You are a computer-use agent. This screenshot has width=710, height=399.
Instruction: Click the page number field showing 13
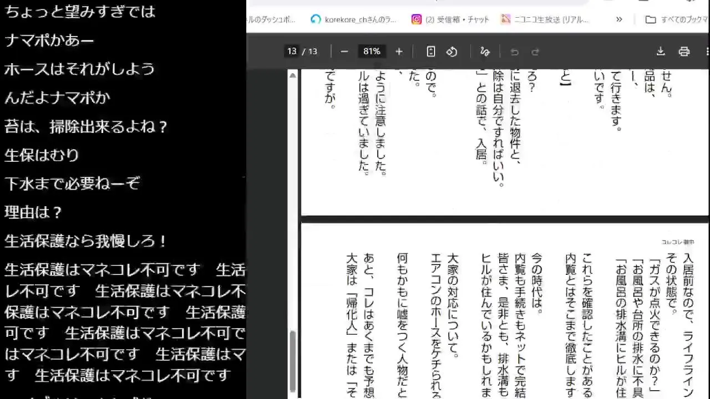click(292, 52)
